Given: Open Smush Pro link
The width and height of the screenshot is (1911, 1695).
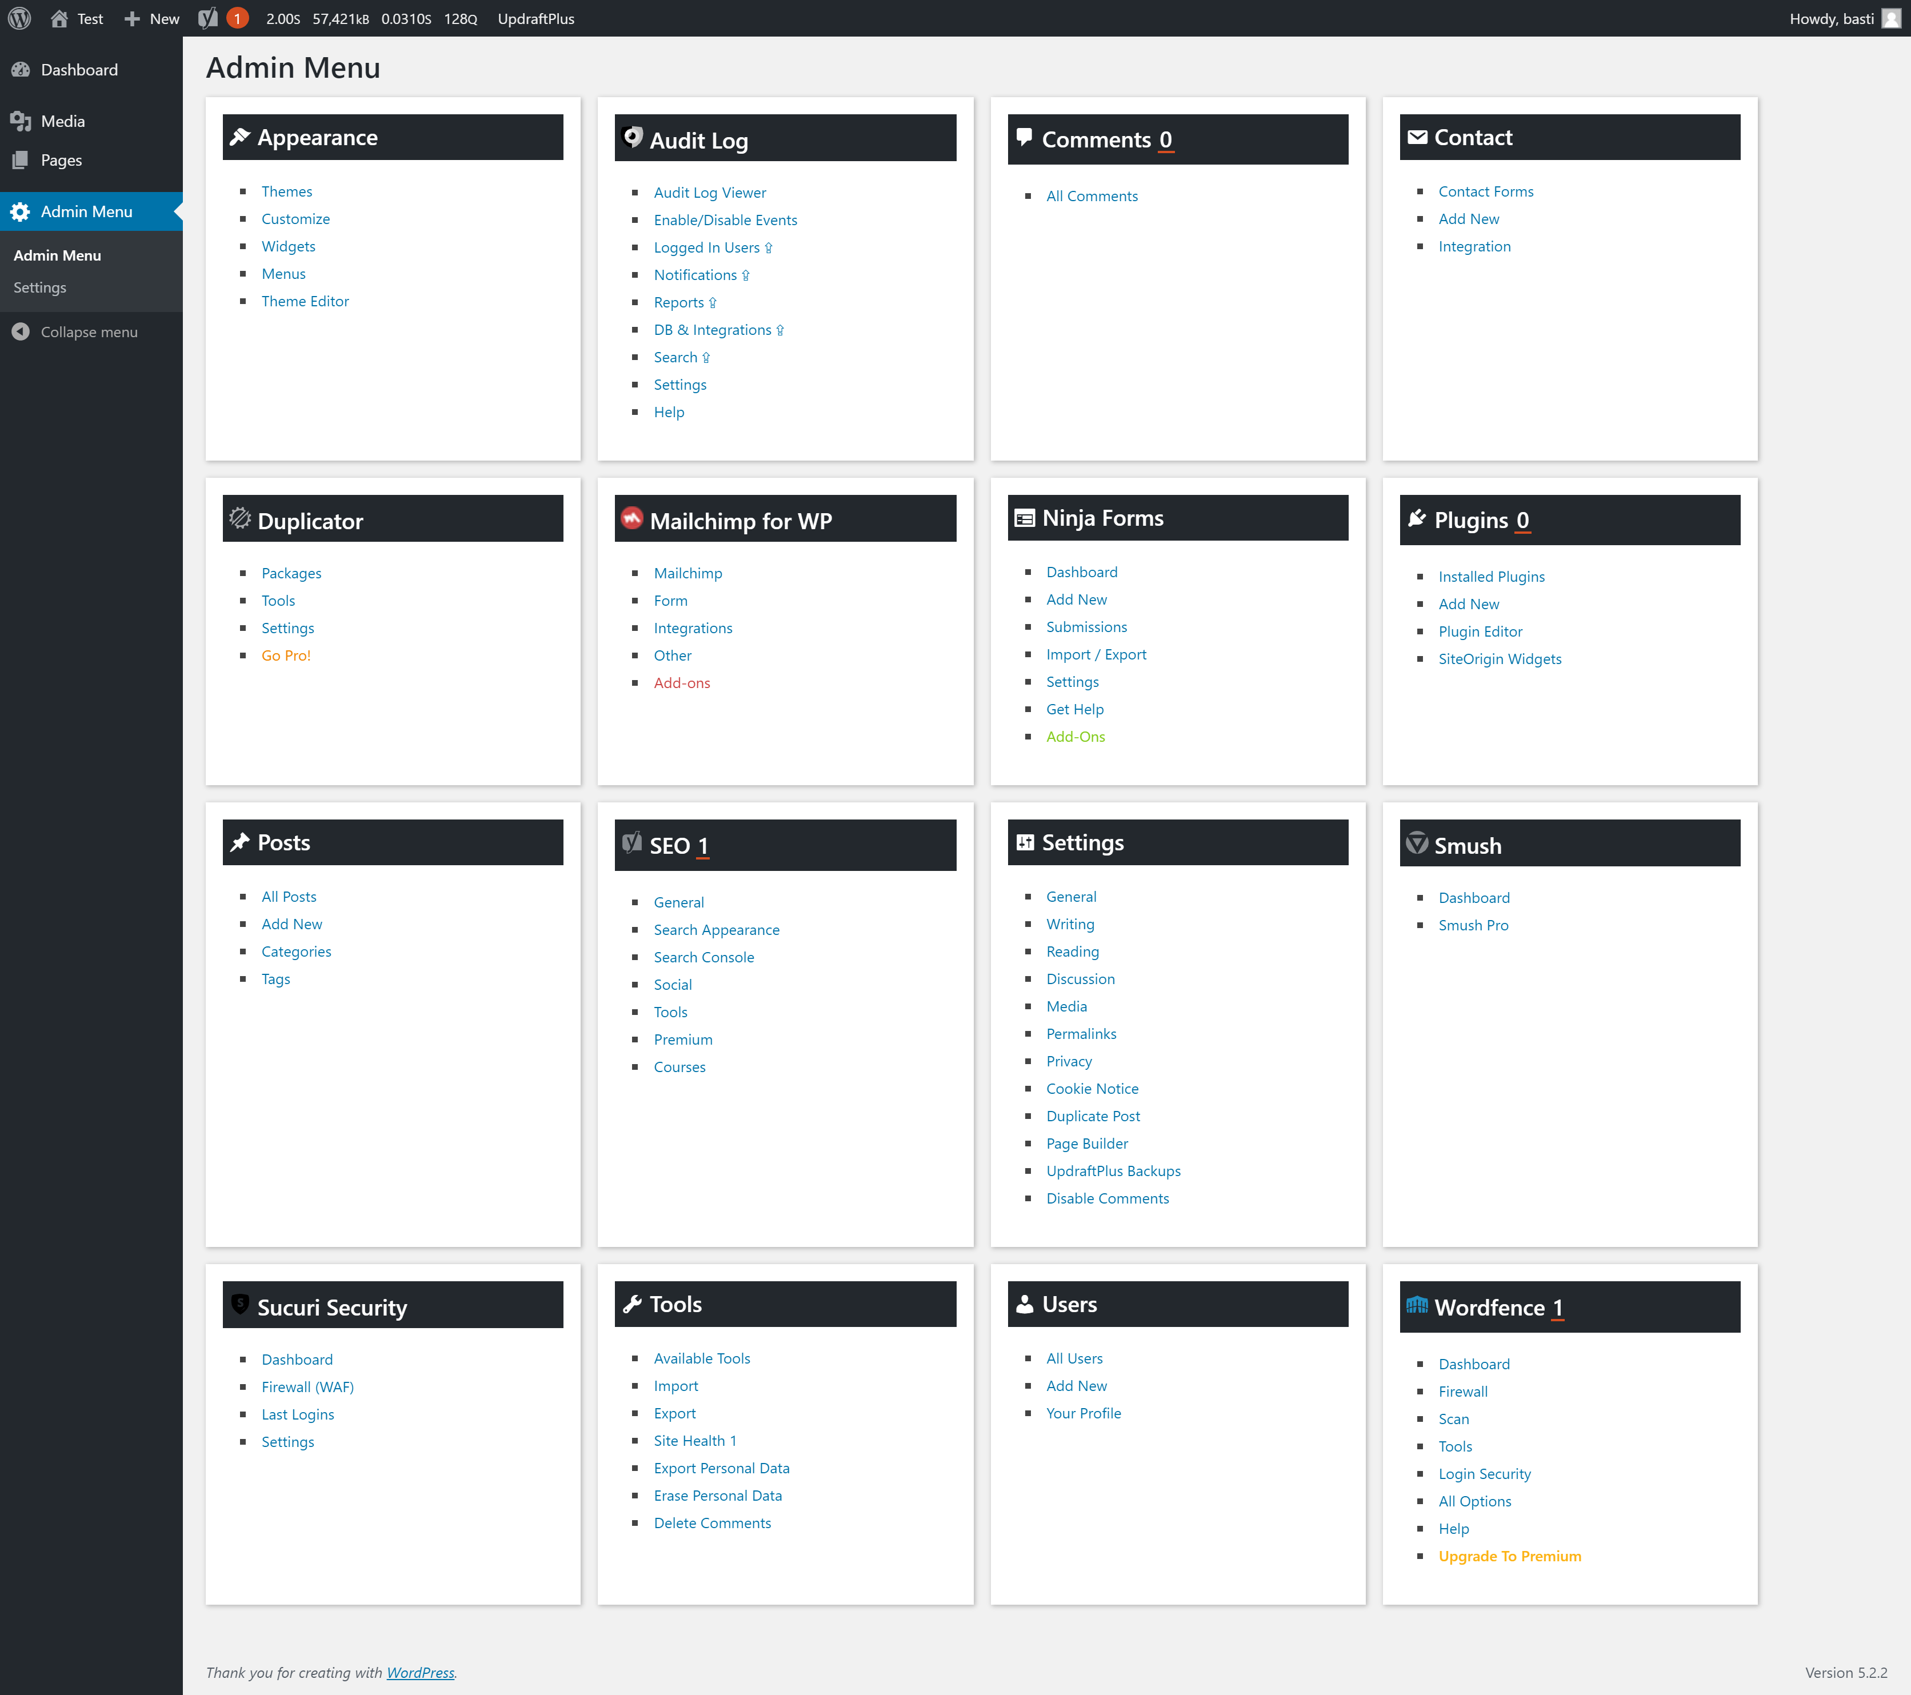Looking at the screenshot, I should pyautogui.click(x=1473, y=926).
